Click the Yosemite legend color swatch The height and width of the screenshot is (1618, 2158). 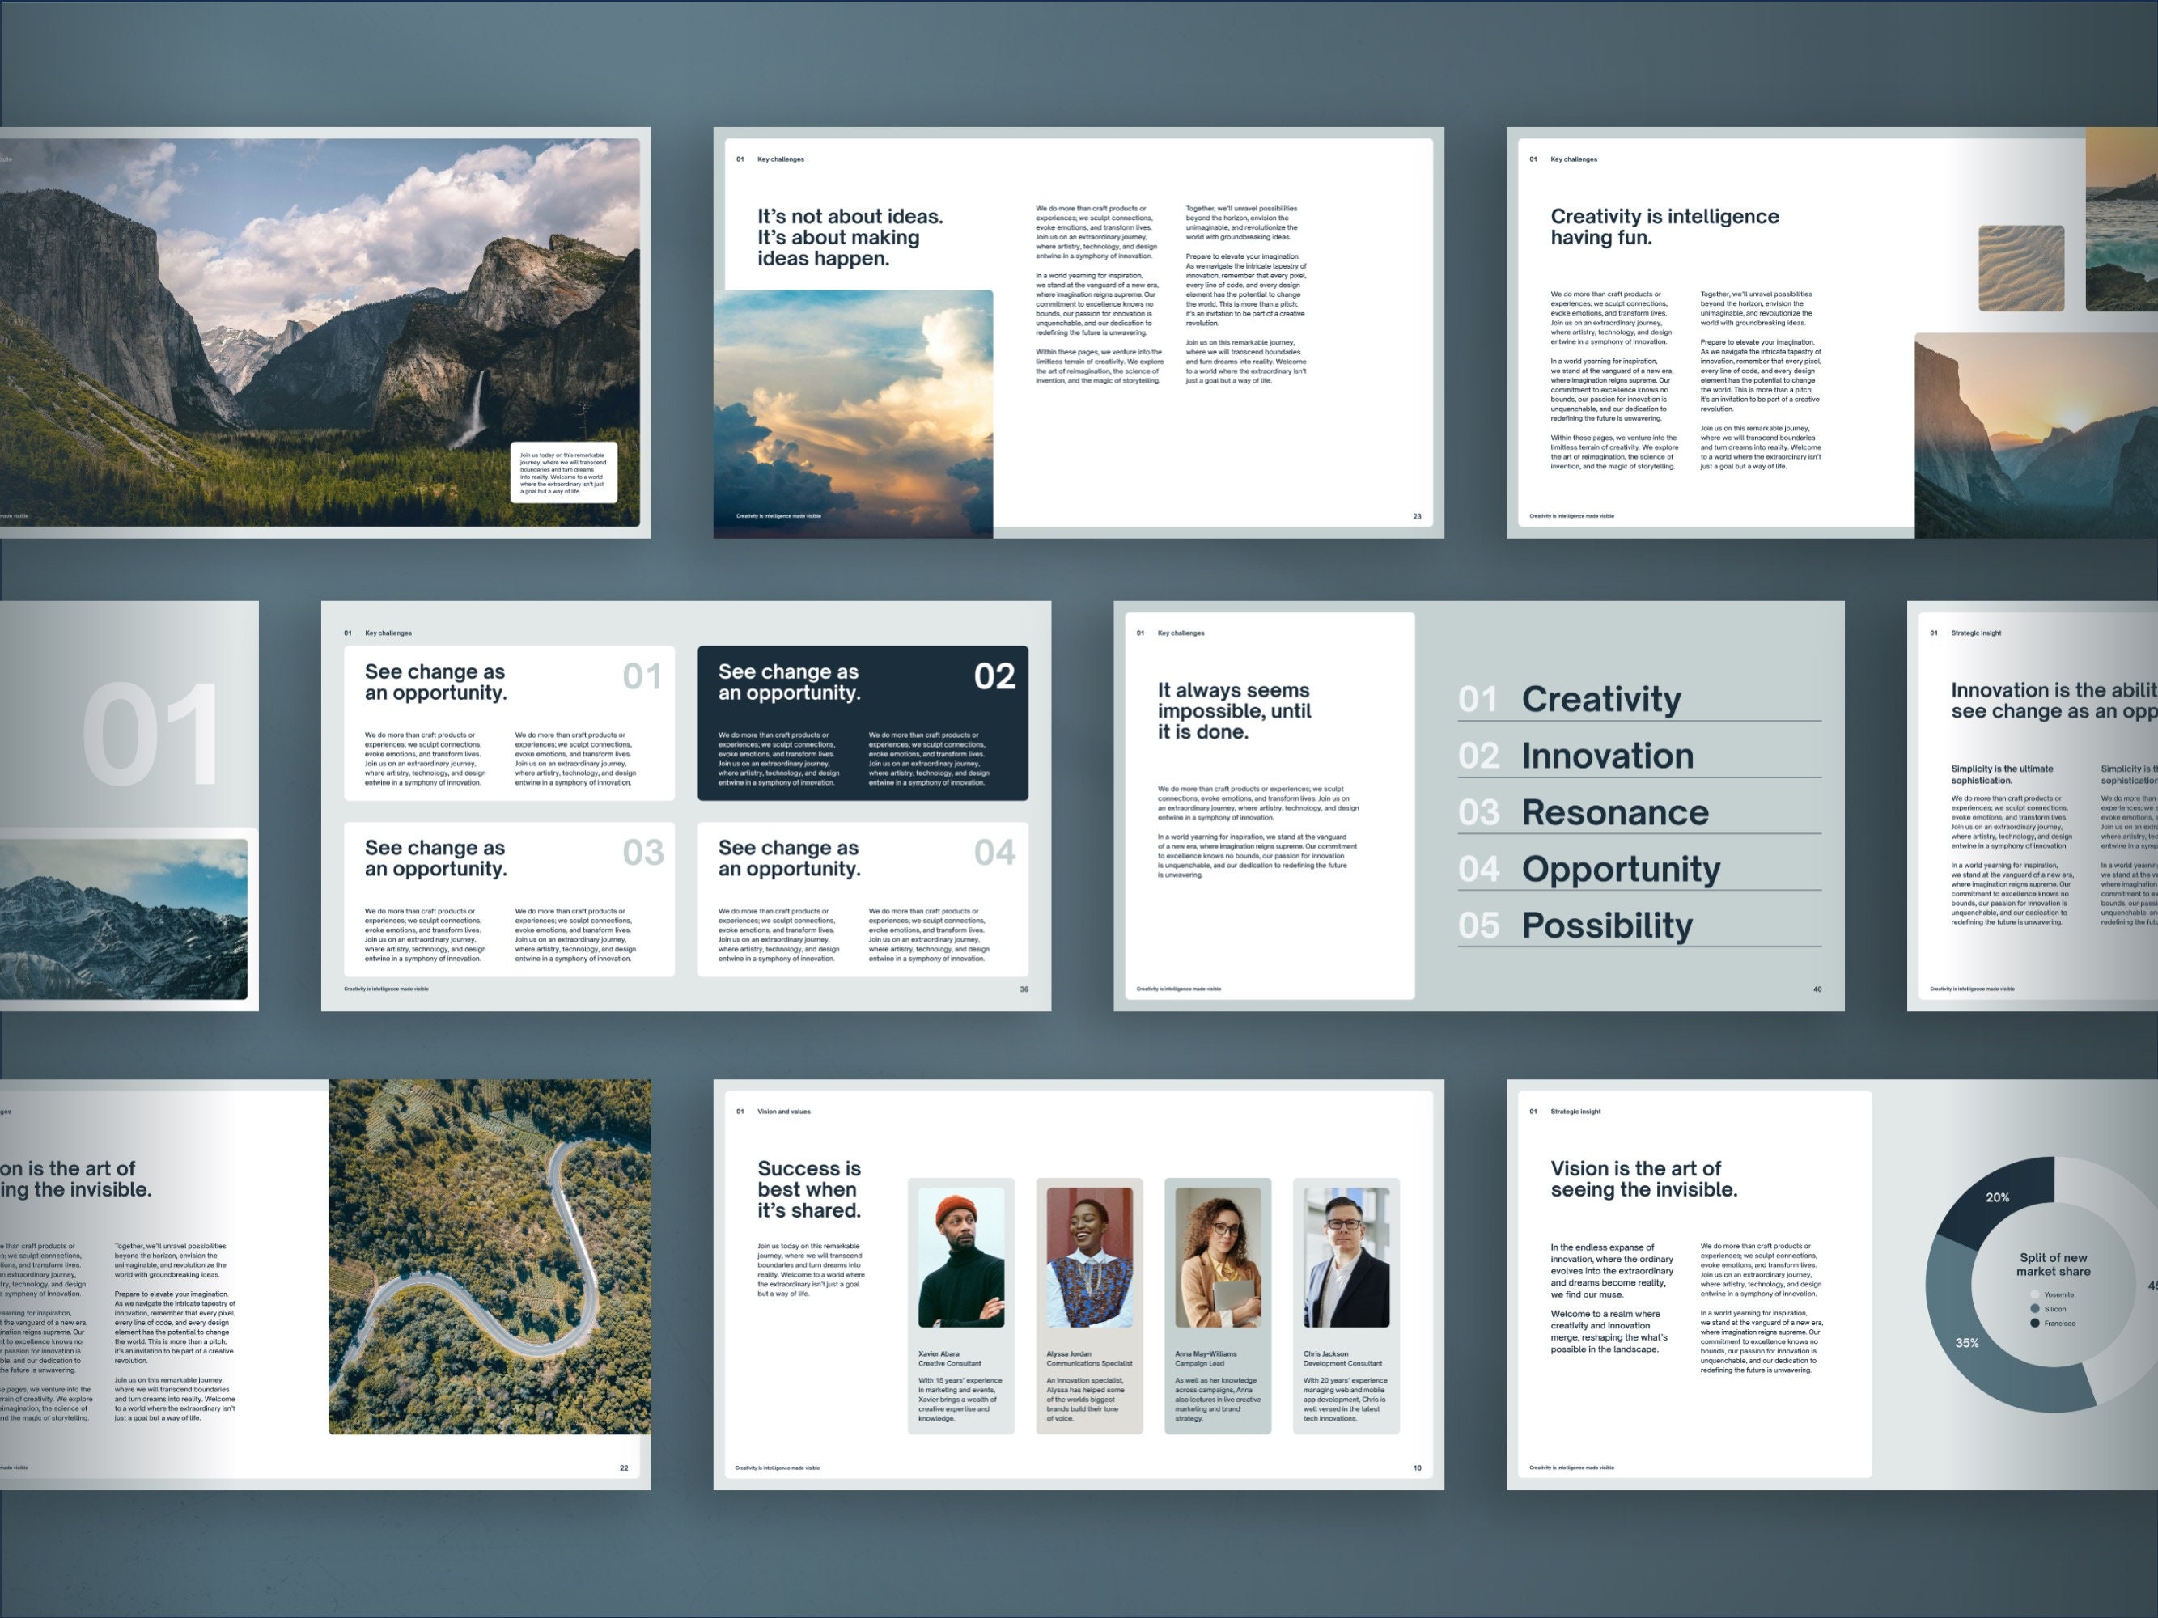point(2034,1295)
